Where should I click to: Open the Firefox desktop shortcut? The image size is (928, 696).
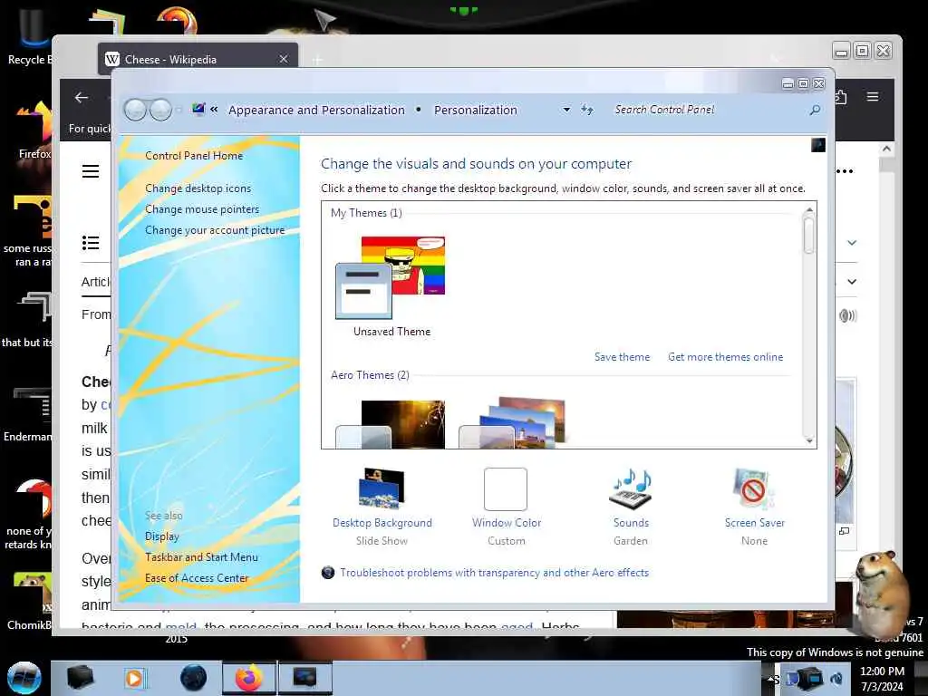click(x=34, y=130)
